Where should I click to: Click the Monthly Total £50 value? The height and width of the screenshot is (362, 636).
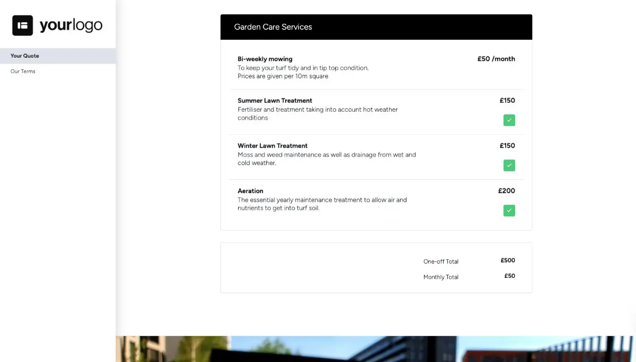(x=509, y=276)
